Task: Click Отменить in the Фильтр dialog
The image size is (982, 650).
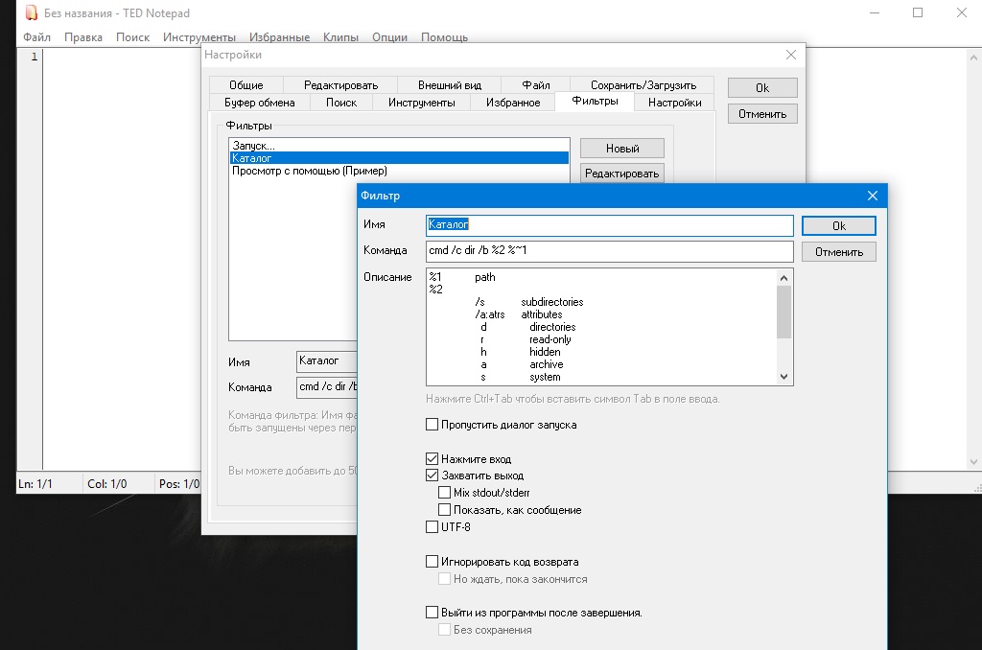Action: 839,252
